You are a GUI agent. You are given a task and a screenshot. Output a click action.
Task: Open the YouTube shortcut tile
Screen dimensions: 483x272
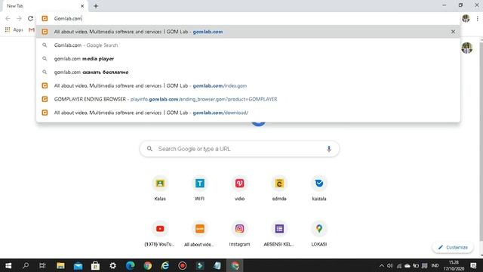(160, 233)
